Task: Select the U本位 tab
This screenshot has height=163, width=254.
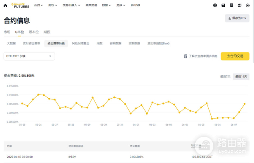Action: pos(19,32)
